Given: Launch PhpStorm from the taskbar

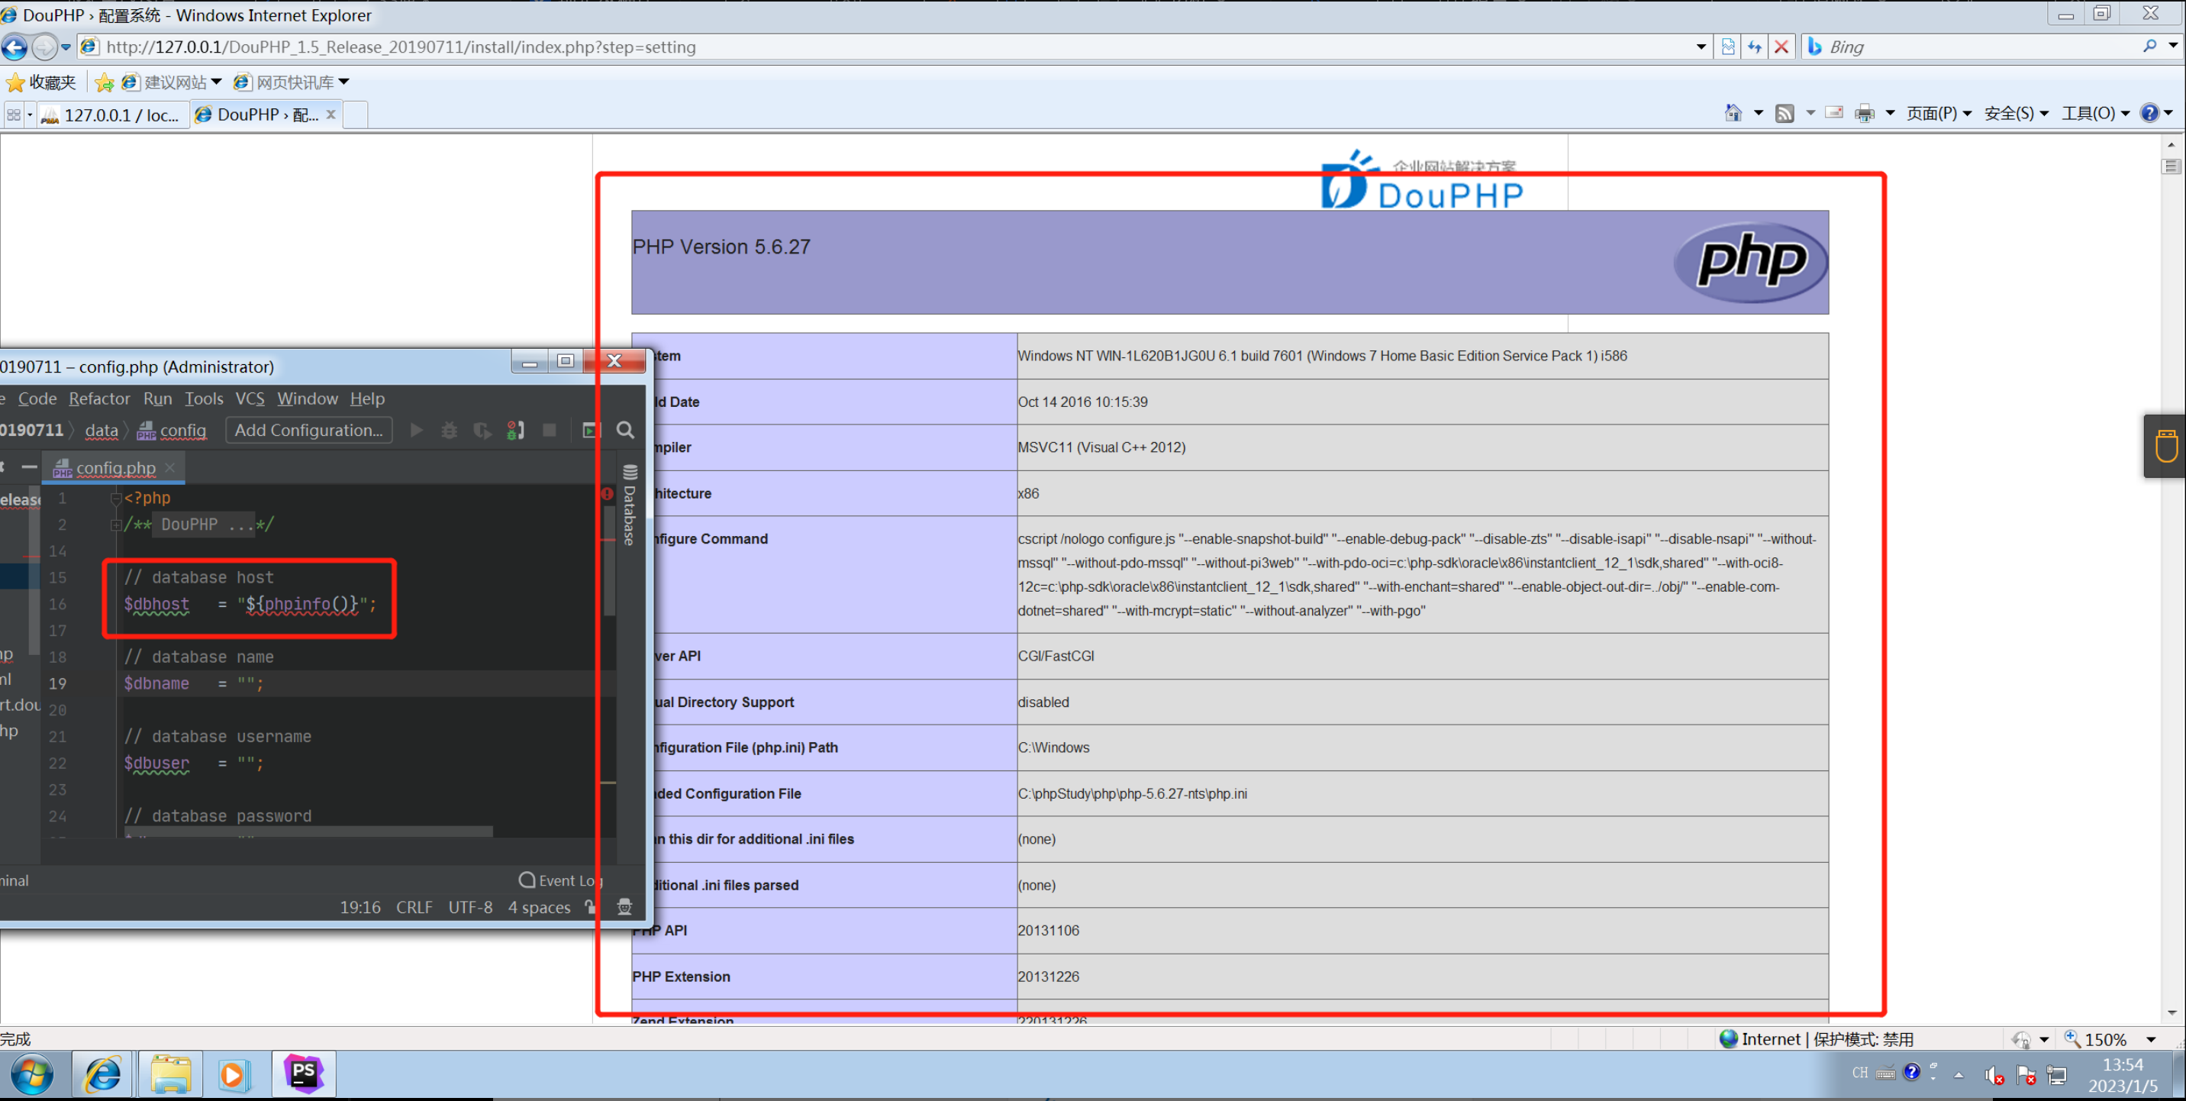Looking at the screenshot, I should click(303, 1074).
